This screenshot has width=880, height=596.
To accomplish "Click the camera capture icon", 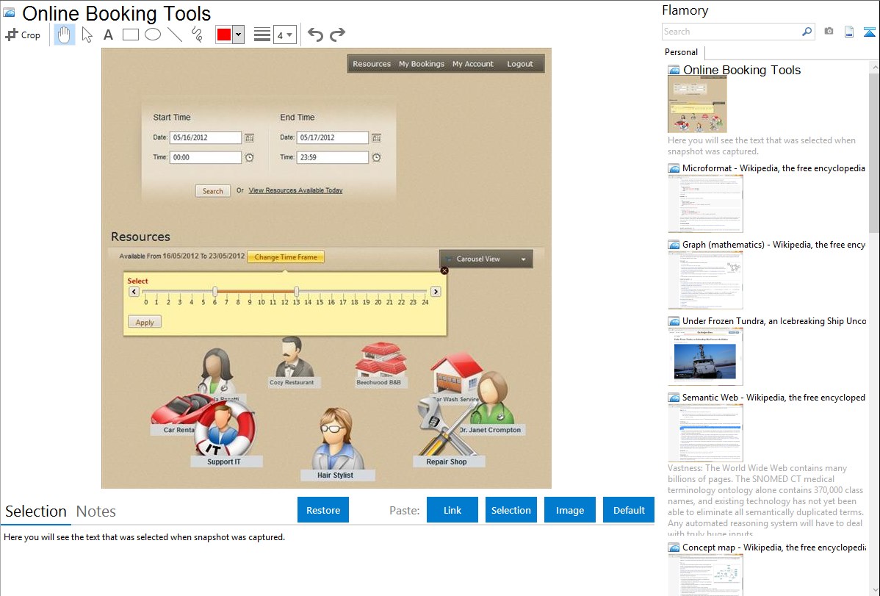I will pyautogui.click(x=829, y=32).
